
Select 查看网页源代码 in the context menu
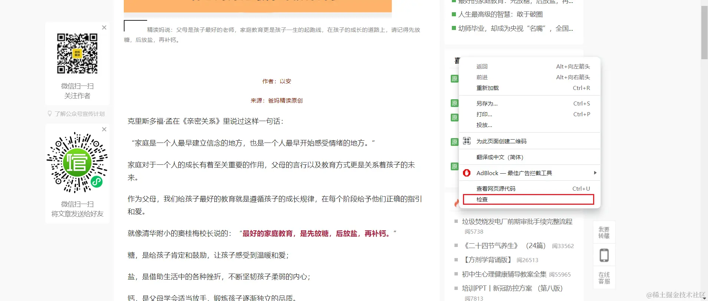tap(530, 188)
